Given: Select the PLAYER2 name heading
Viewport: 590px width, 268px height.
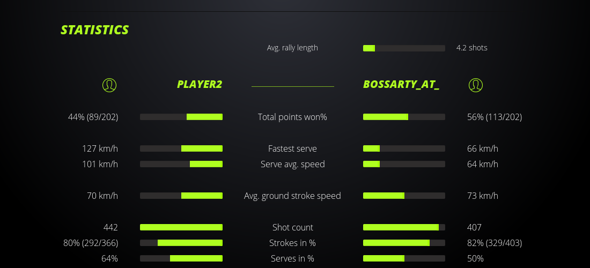Looking at the screenshot, I should pyautogui.click(x=200, y=84).
